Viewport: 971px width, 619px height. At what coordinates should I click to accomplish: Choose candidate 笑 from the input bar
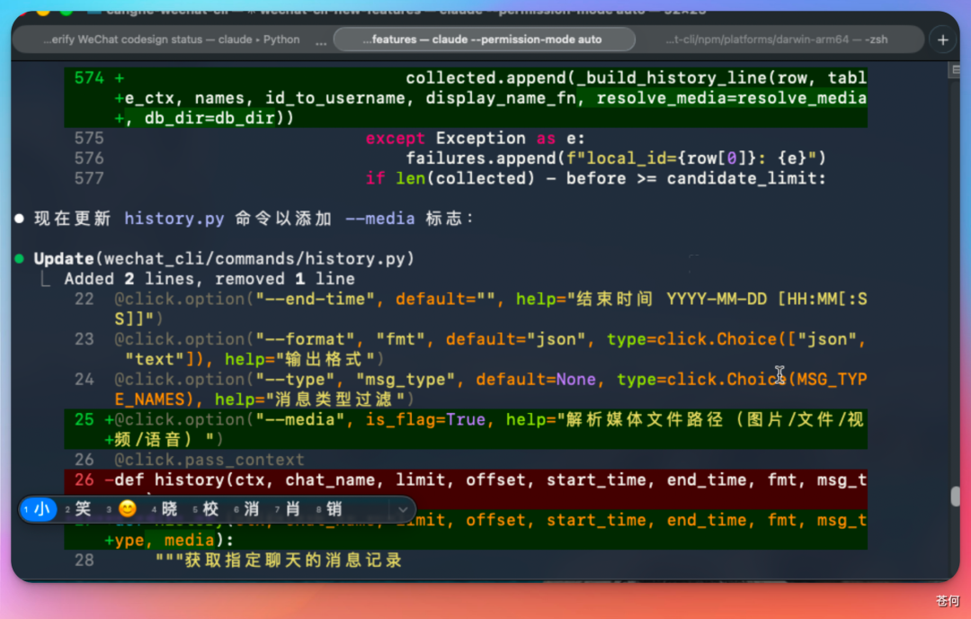click(82, 508)
